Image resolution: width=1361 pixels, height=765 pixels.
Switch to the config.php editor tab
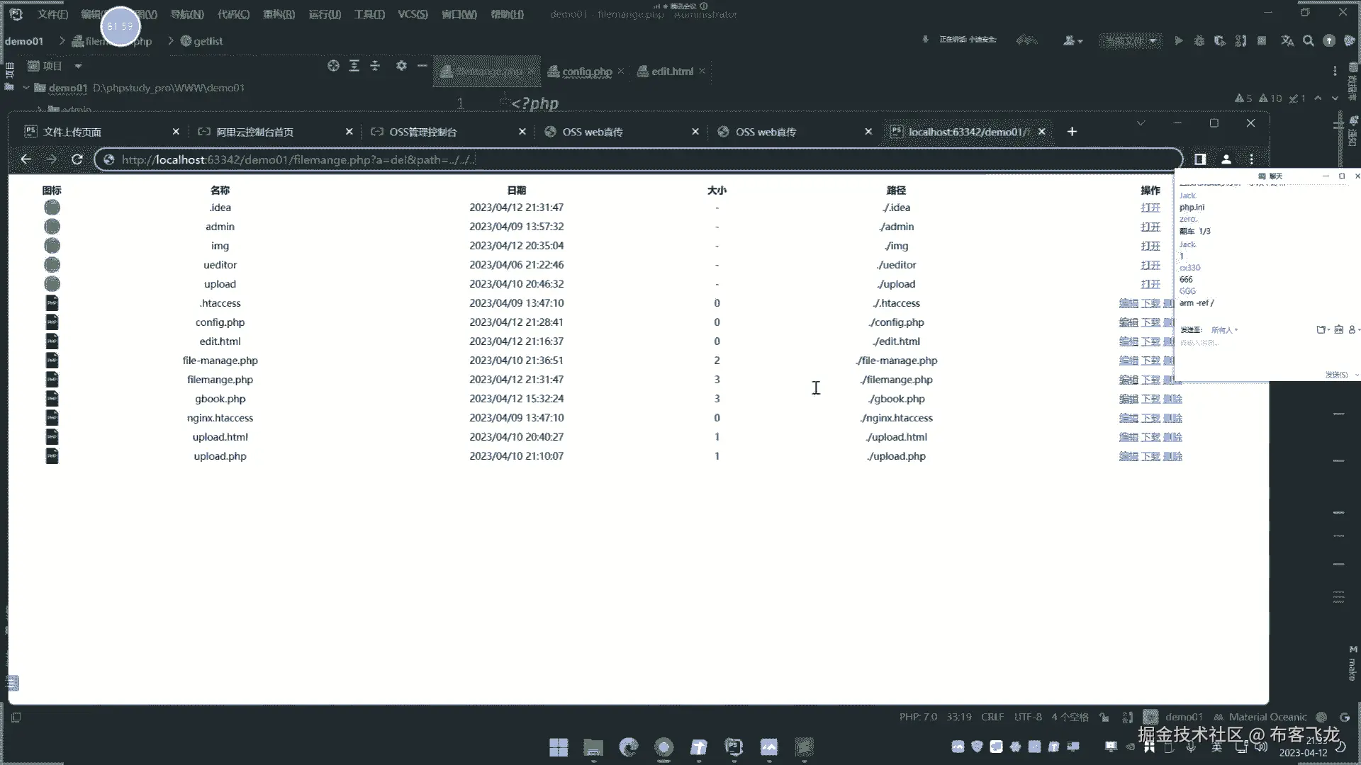pyautogui.click(x=586, y=72)
